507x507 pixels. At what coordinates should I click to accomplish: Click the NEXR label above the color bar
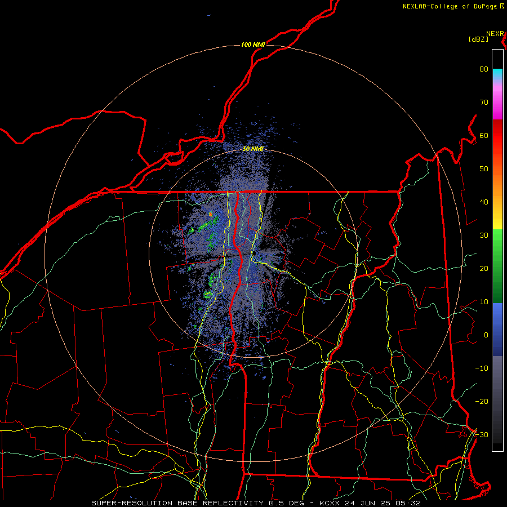495,34
